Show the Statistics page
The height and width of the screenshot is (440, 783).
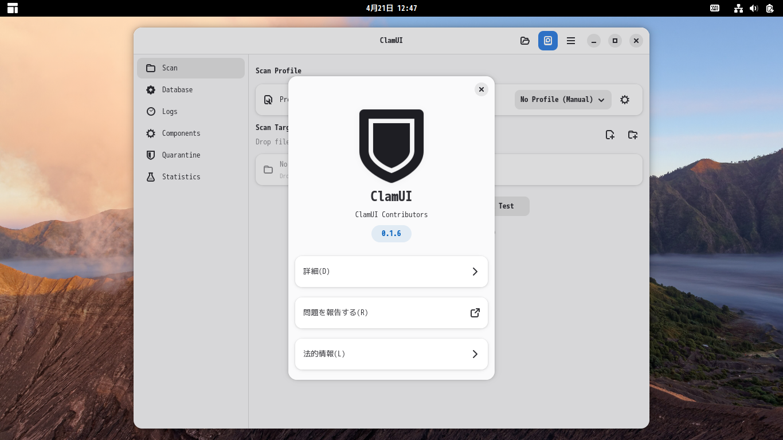pyautogui.click(x=191, y=177)
